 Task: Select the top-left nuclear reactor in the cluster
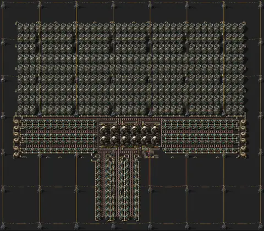105,130
